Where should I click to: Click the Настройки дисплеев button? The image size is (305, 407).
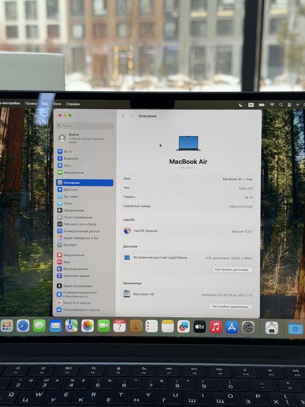point(232,270)
